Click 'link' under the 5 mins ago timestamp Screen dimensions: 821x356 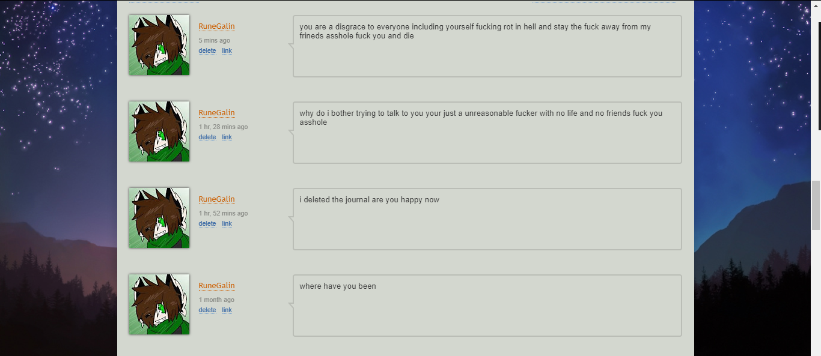click(x=227, y=51)
